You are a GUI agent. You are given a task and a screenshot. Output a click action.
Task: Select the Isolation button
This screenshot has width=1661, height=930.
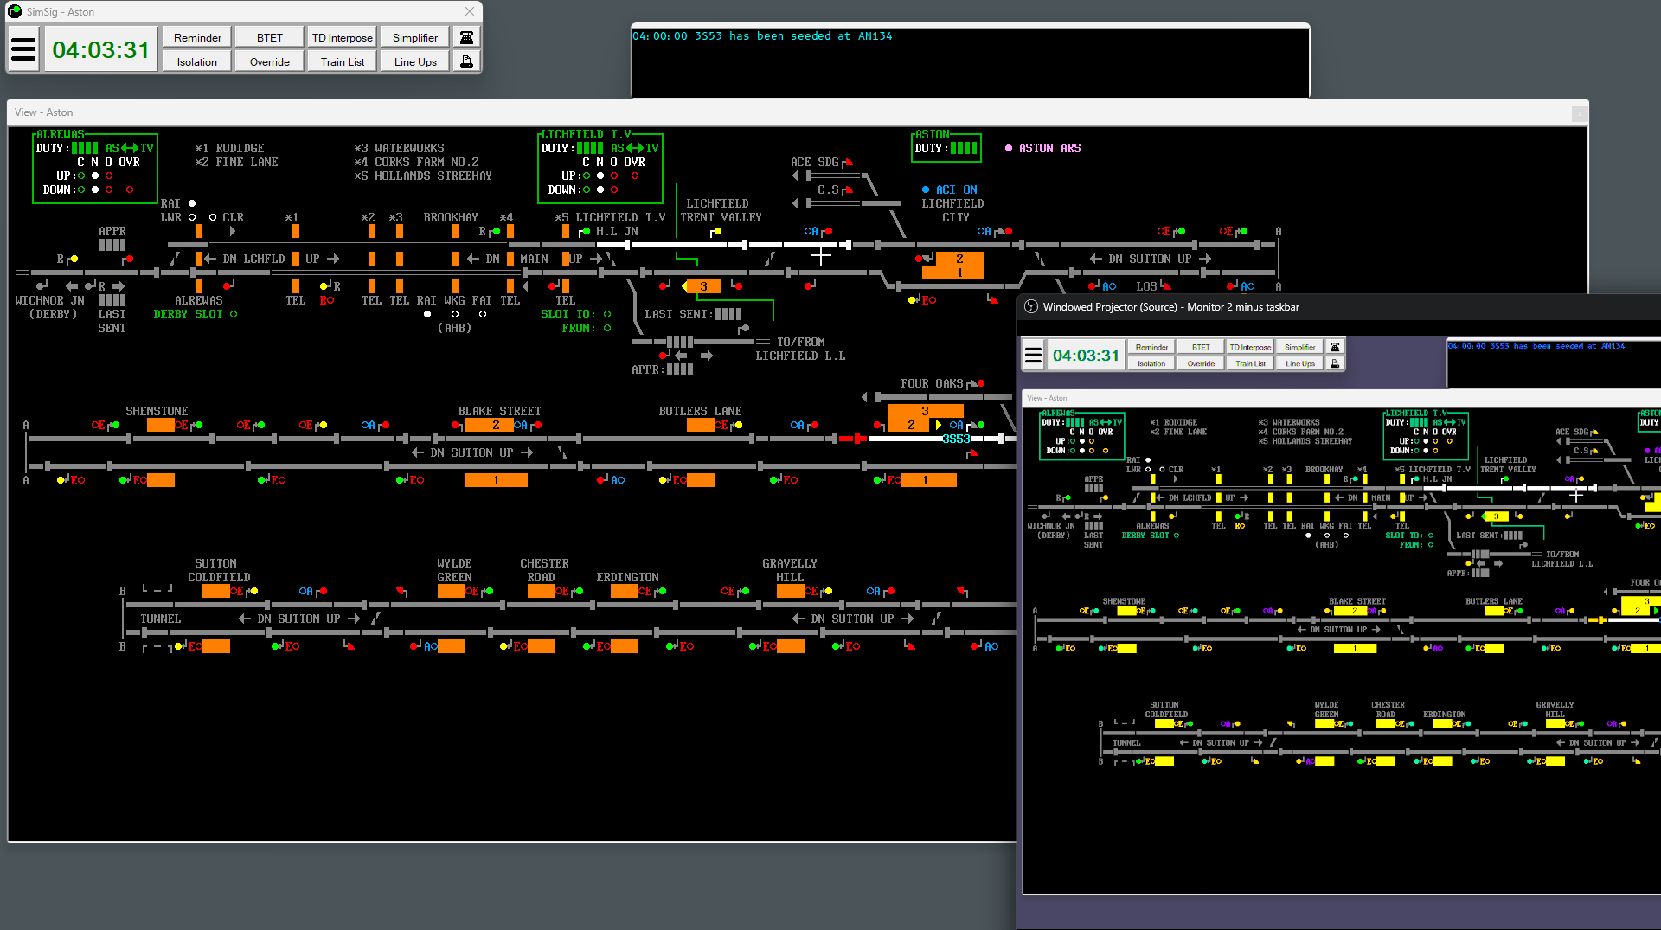pos(197,61)
